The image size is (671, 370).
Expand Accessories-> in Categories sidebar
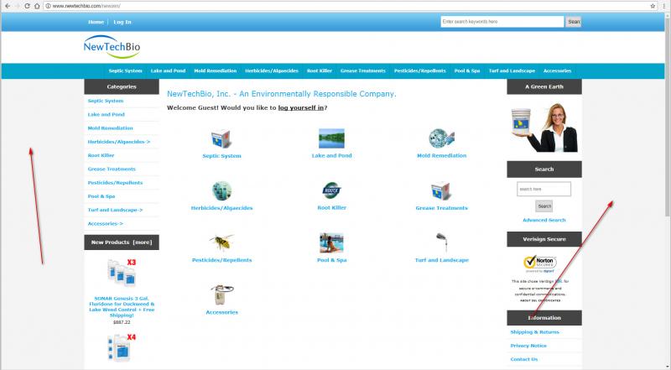point(106,223)
